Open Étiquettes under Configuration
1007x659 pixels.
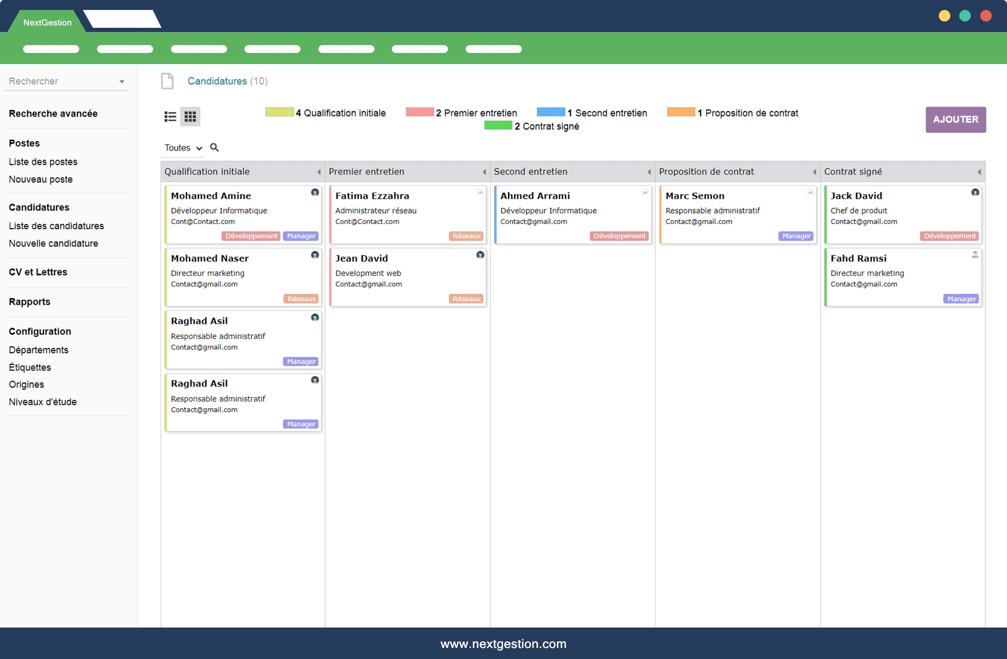pos(30,367)
